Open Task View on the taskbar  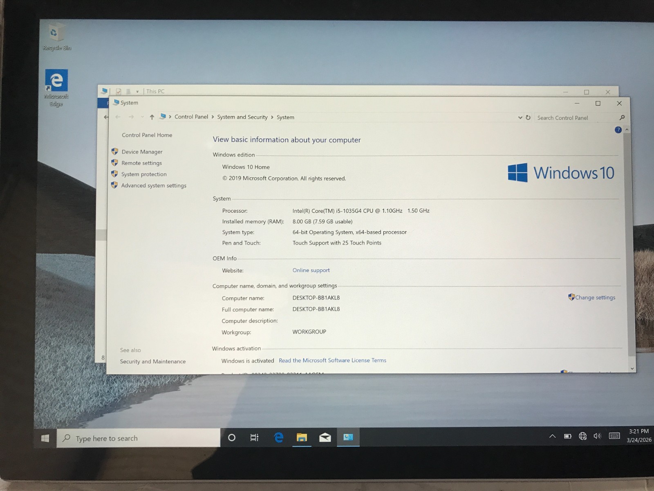point(254,438)
